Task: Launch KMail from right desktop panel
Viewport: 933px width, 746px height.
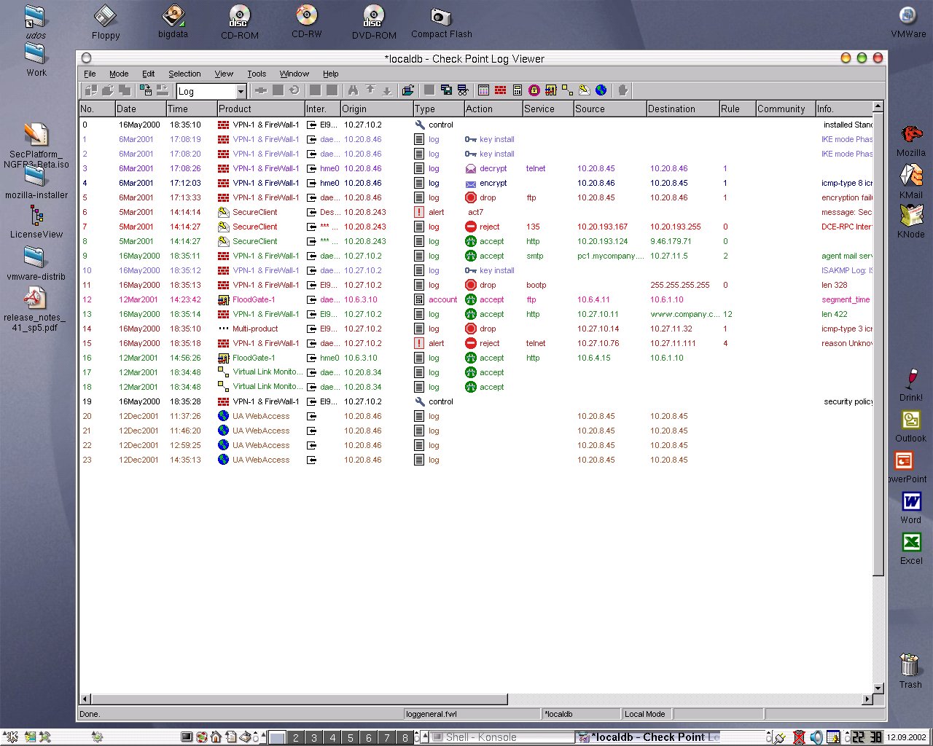Action: (x=911, y=181)
